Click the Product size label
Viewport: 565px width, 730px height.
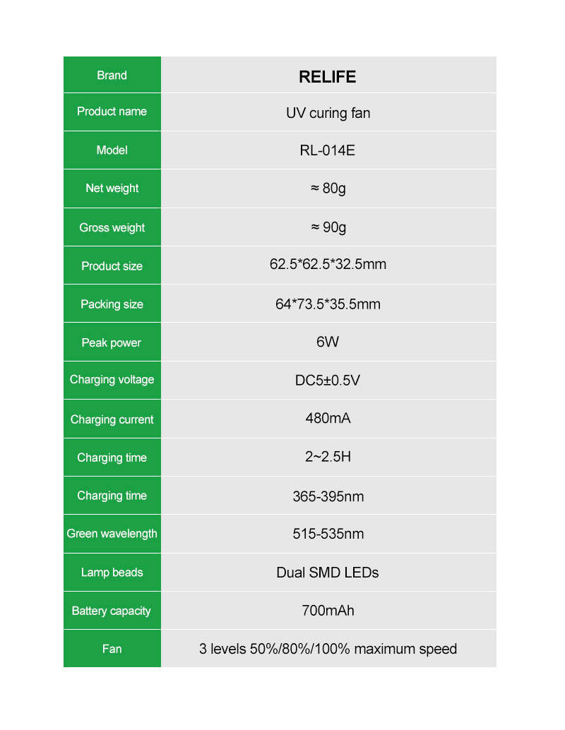[112, 266]
